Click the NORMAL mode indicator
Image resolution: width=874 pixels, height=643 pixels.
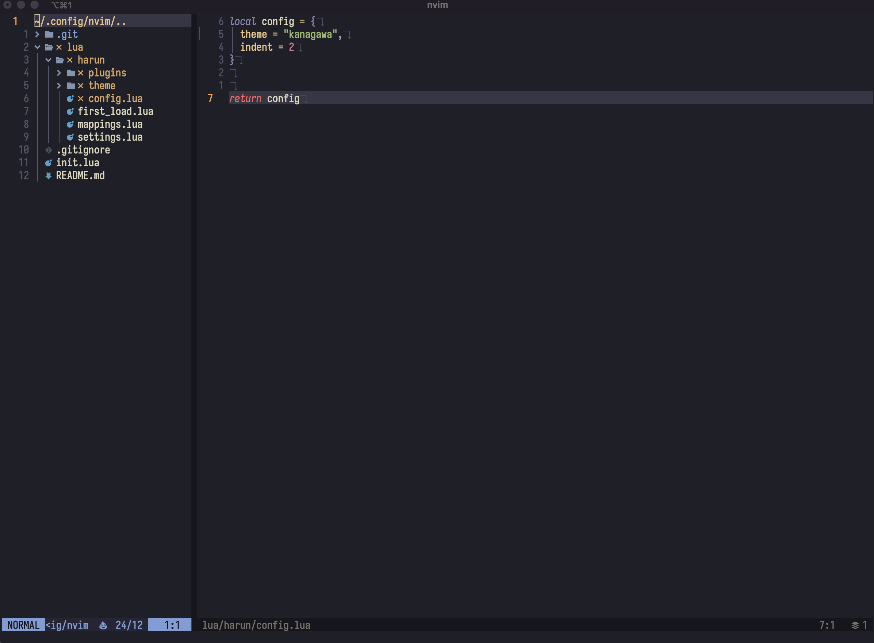(x=23, y=625)
